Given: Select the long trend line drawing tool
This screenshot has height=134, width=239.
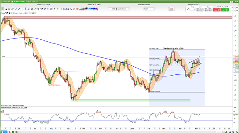Looking at the screenshot, I should click(19, 9).
